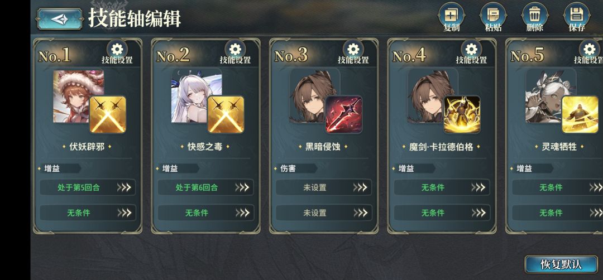Click the back arrow button
Screen dimensions: 603x280
tap(60, 19)
